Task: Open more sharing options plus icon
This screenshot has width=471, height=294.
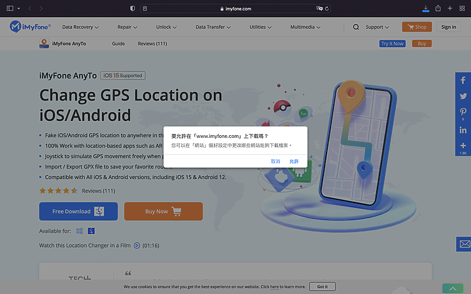Action: [x=463, y=146]
